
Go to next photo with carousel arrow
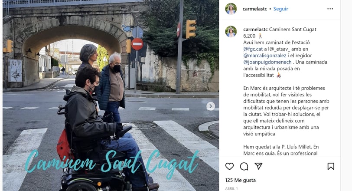[211, 106]
